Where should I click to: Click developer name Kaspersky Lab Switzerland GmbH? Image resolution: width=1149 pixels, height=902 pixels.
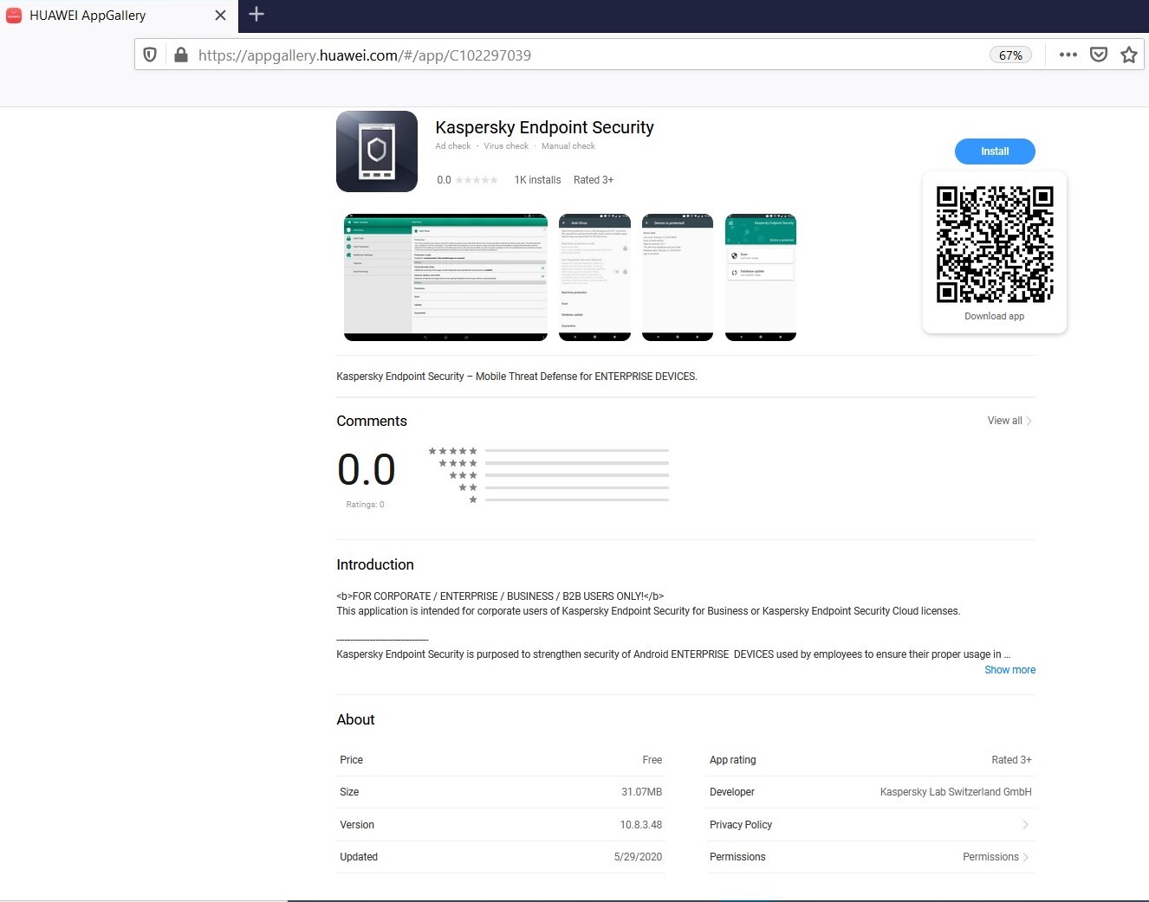(x=956, y=792)
